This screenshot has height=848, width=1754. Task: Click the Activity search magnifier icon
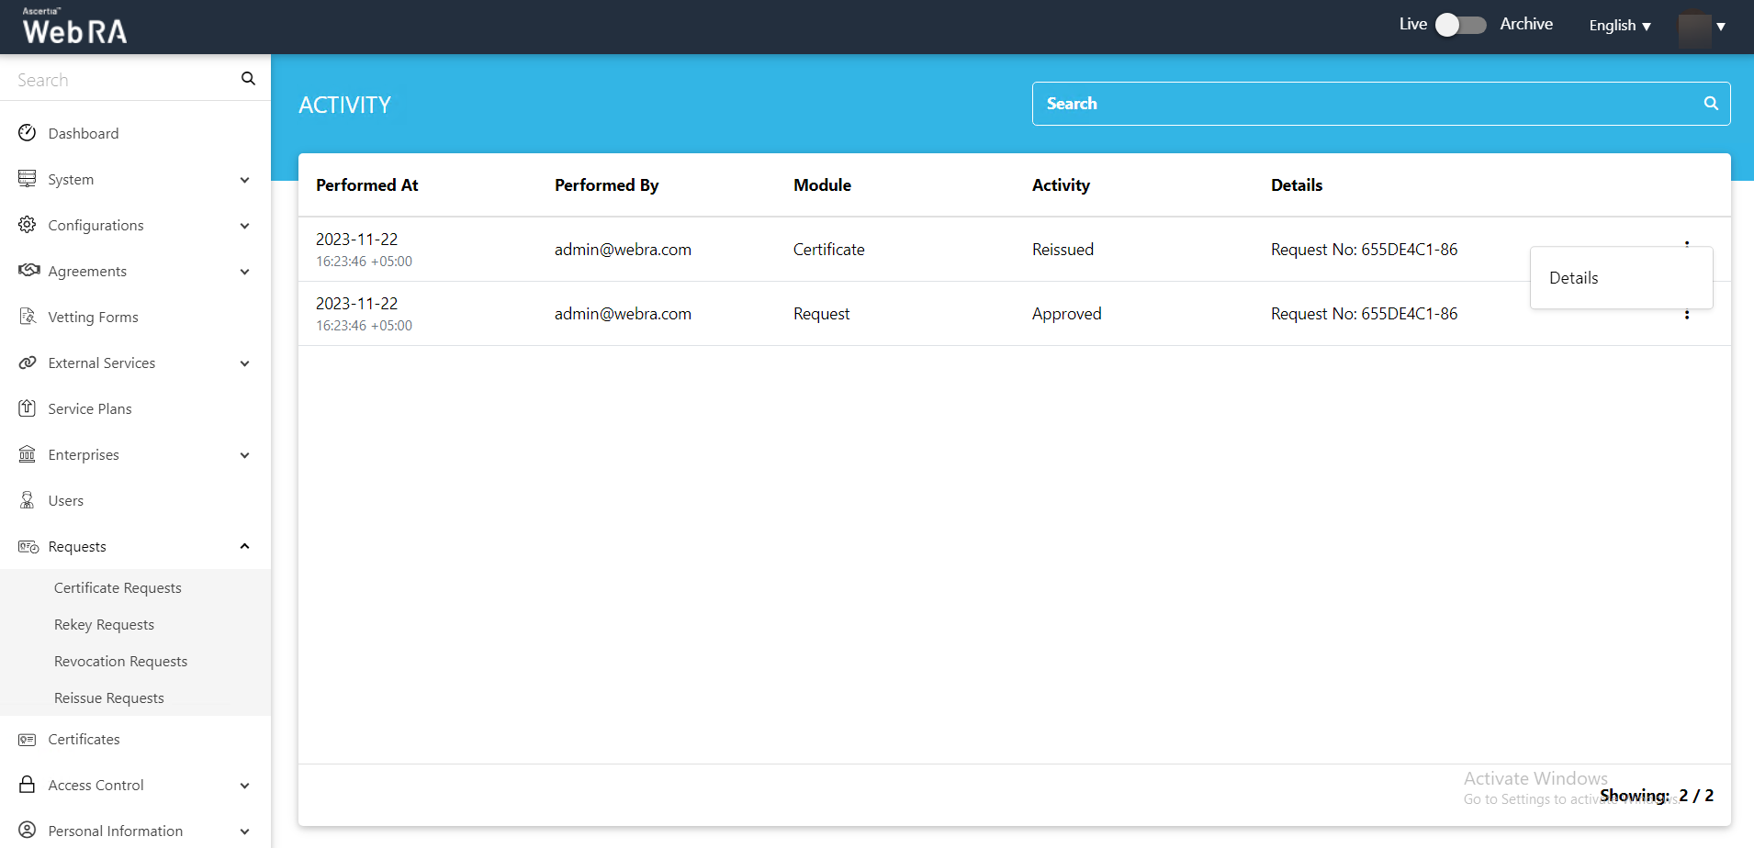tap(1711, 104)
